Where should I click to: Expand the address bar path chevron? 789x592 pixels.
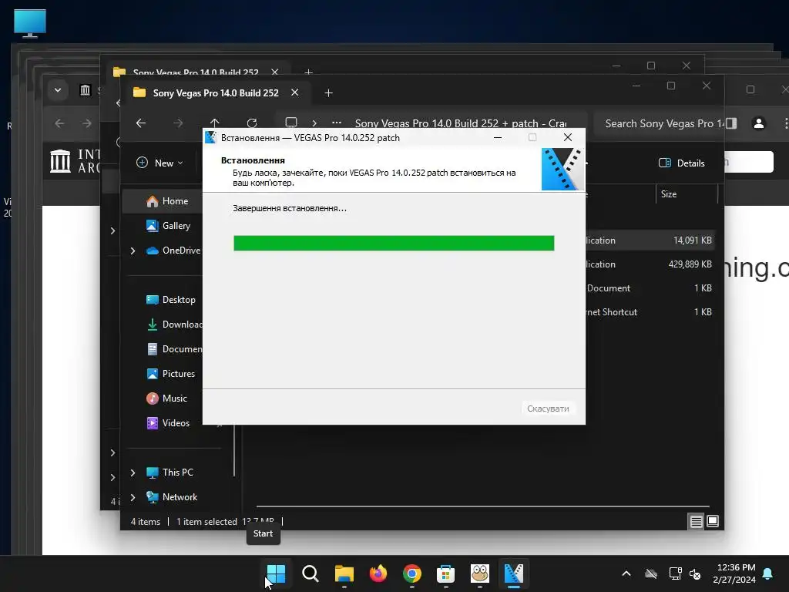314,123
